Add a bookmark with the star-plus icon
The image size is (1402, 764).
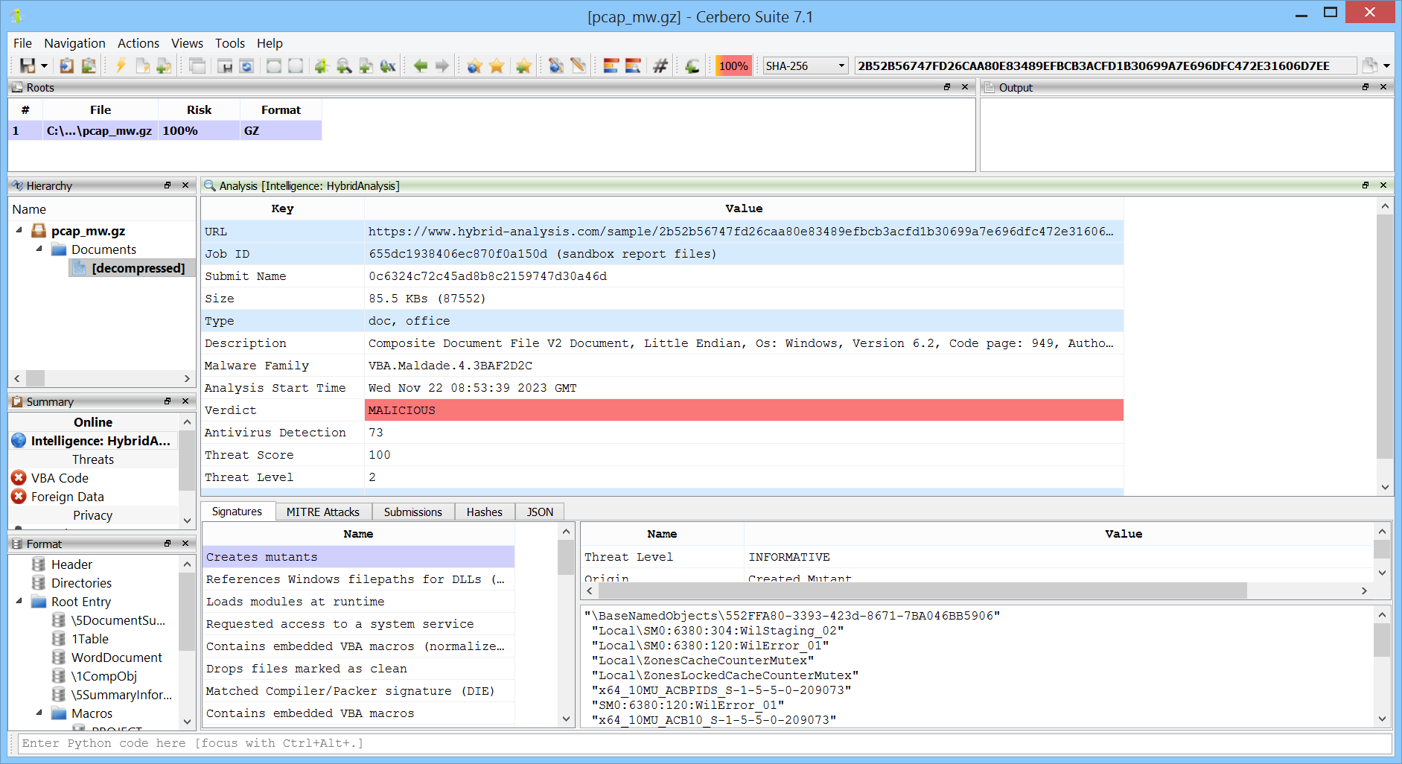pyautogui.click(x=523, y=66)
